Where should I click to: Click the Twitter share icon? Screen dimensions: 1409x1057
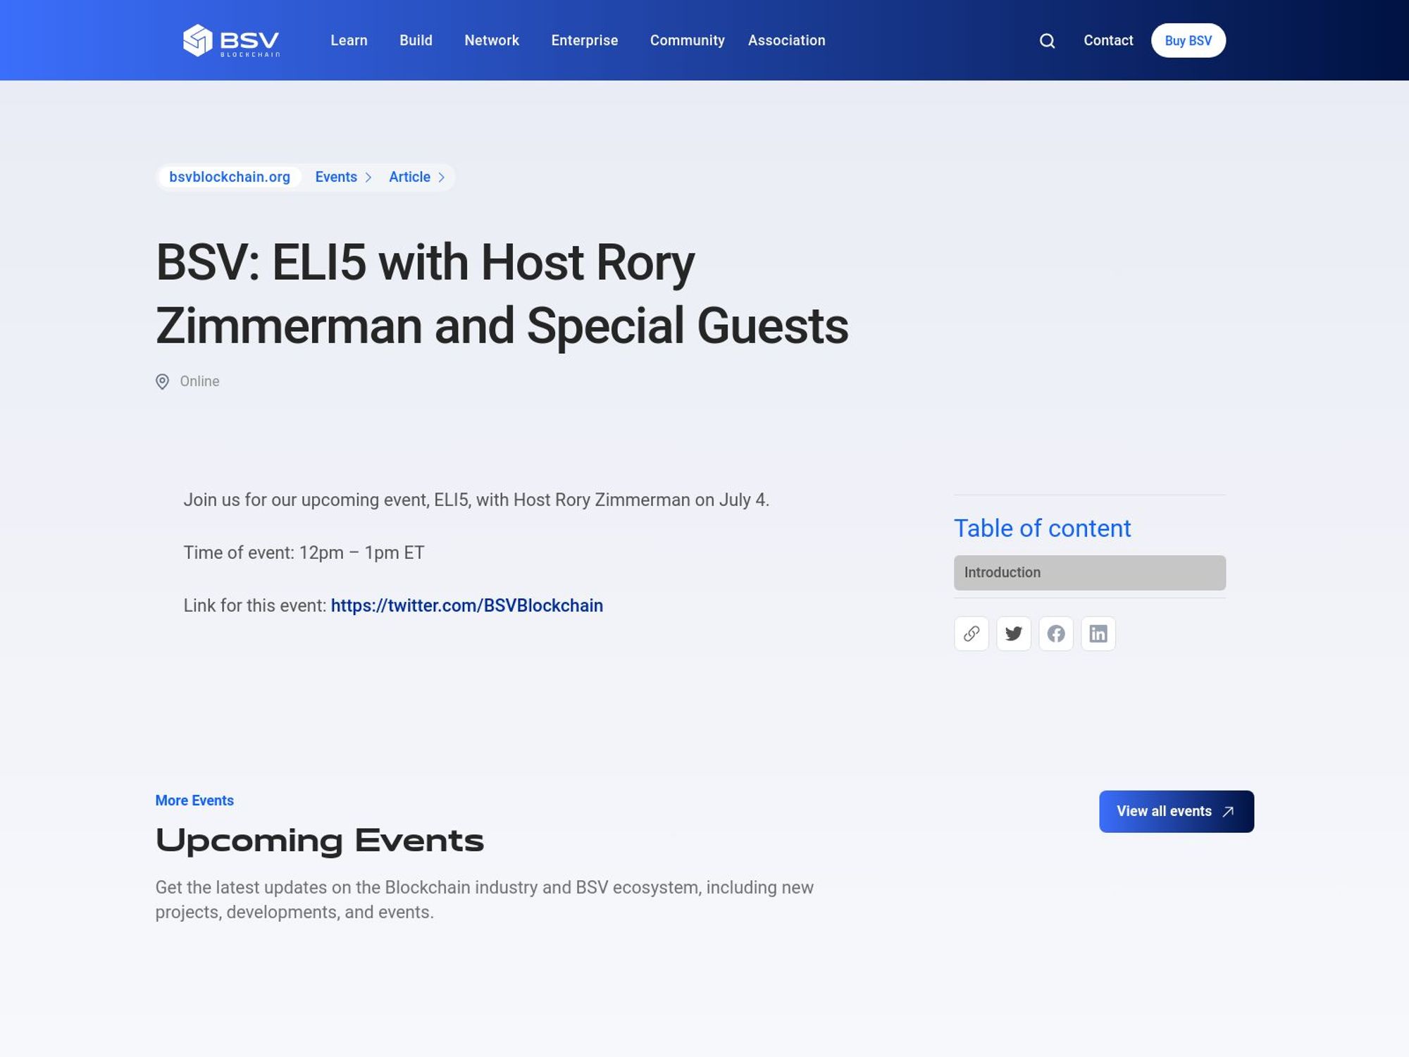(1013, 633)
